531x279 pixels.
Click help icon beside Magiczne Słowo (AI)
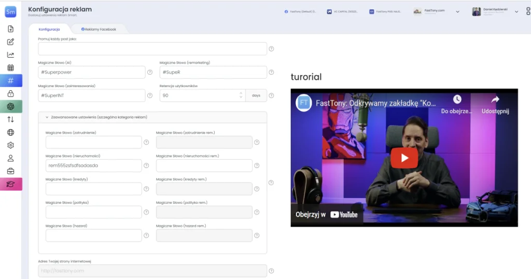150,73
